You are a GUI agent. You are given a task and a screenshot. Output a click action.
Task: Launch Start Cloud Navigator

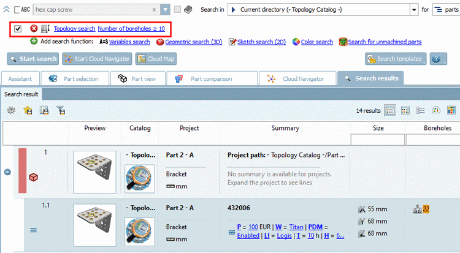(x=97, y=59)
